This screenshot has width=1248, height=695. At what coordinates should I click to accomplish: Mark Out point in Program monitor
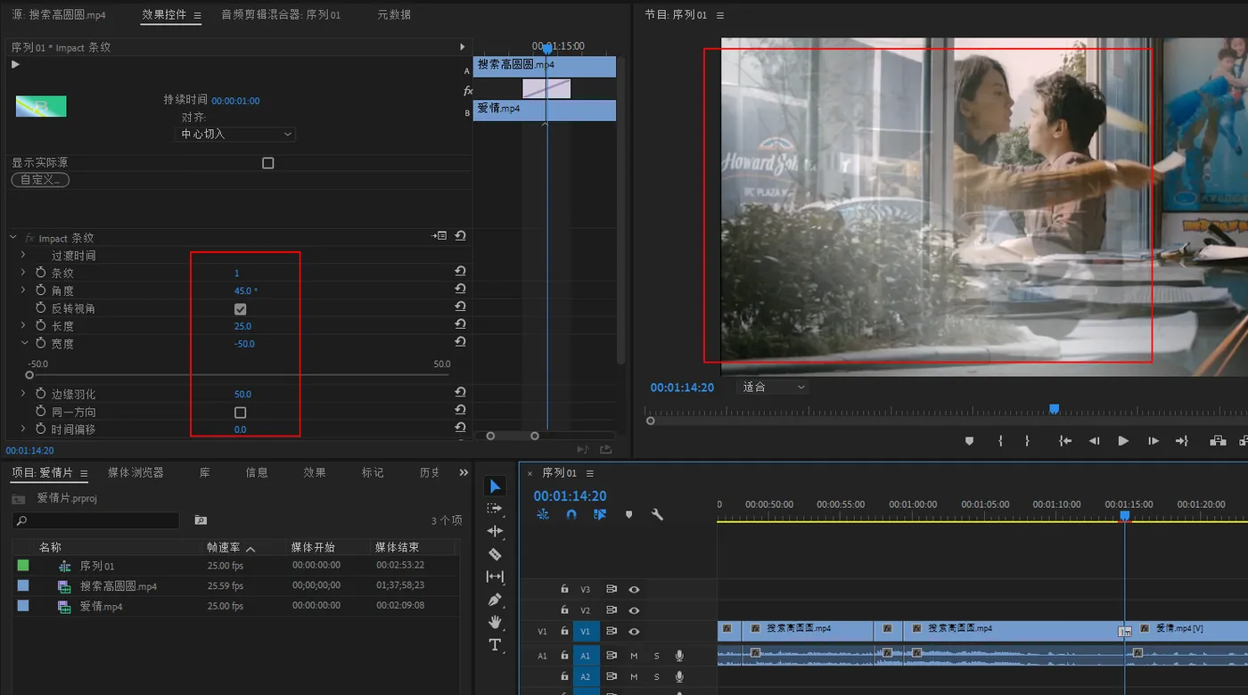pyautogui.click(x=1027, y=440)
